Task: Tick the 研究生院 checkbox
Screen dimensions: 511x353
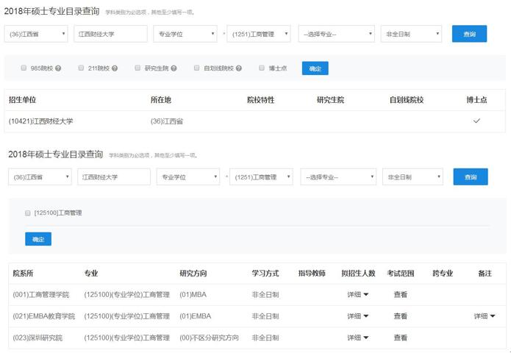Action: [137, 68]
